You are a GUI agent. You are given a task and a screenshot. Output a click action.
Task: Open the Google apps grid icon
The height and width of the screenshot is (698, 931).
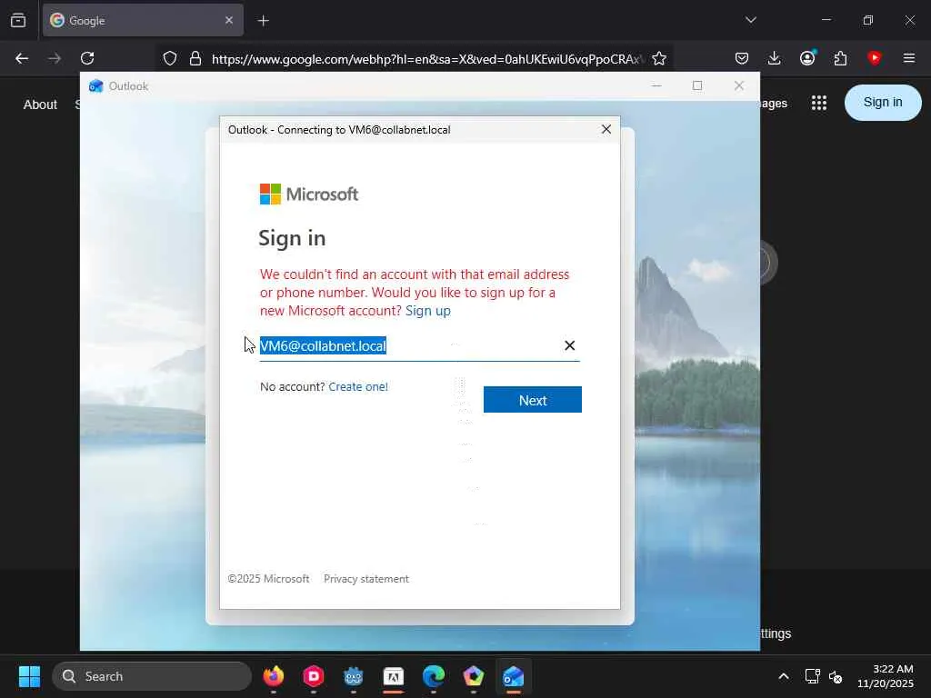(819, 103)
